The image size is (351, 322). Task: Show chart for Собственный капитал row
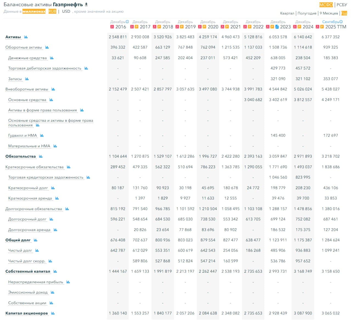(55, 272)
